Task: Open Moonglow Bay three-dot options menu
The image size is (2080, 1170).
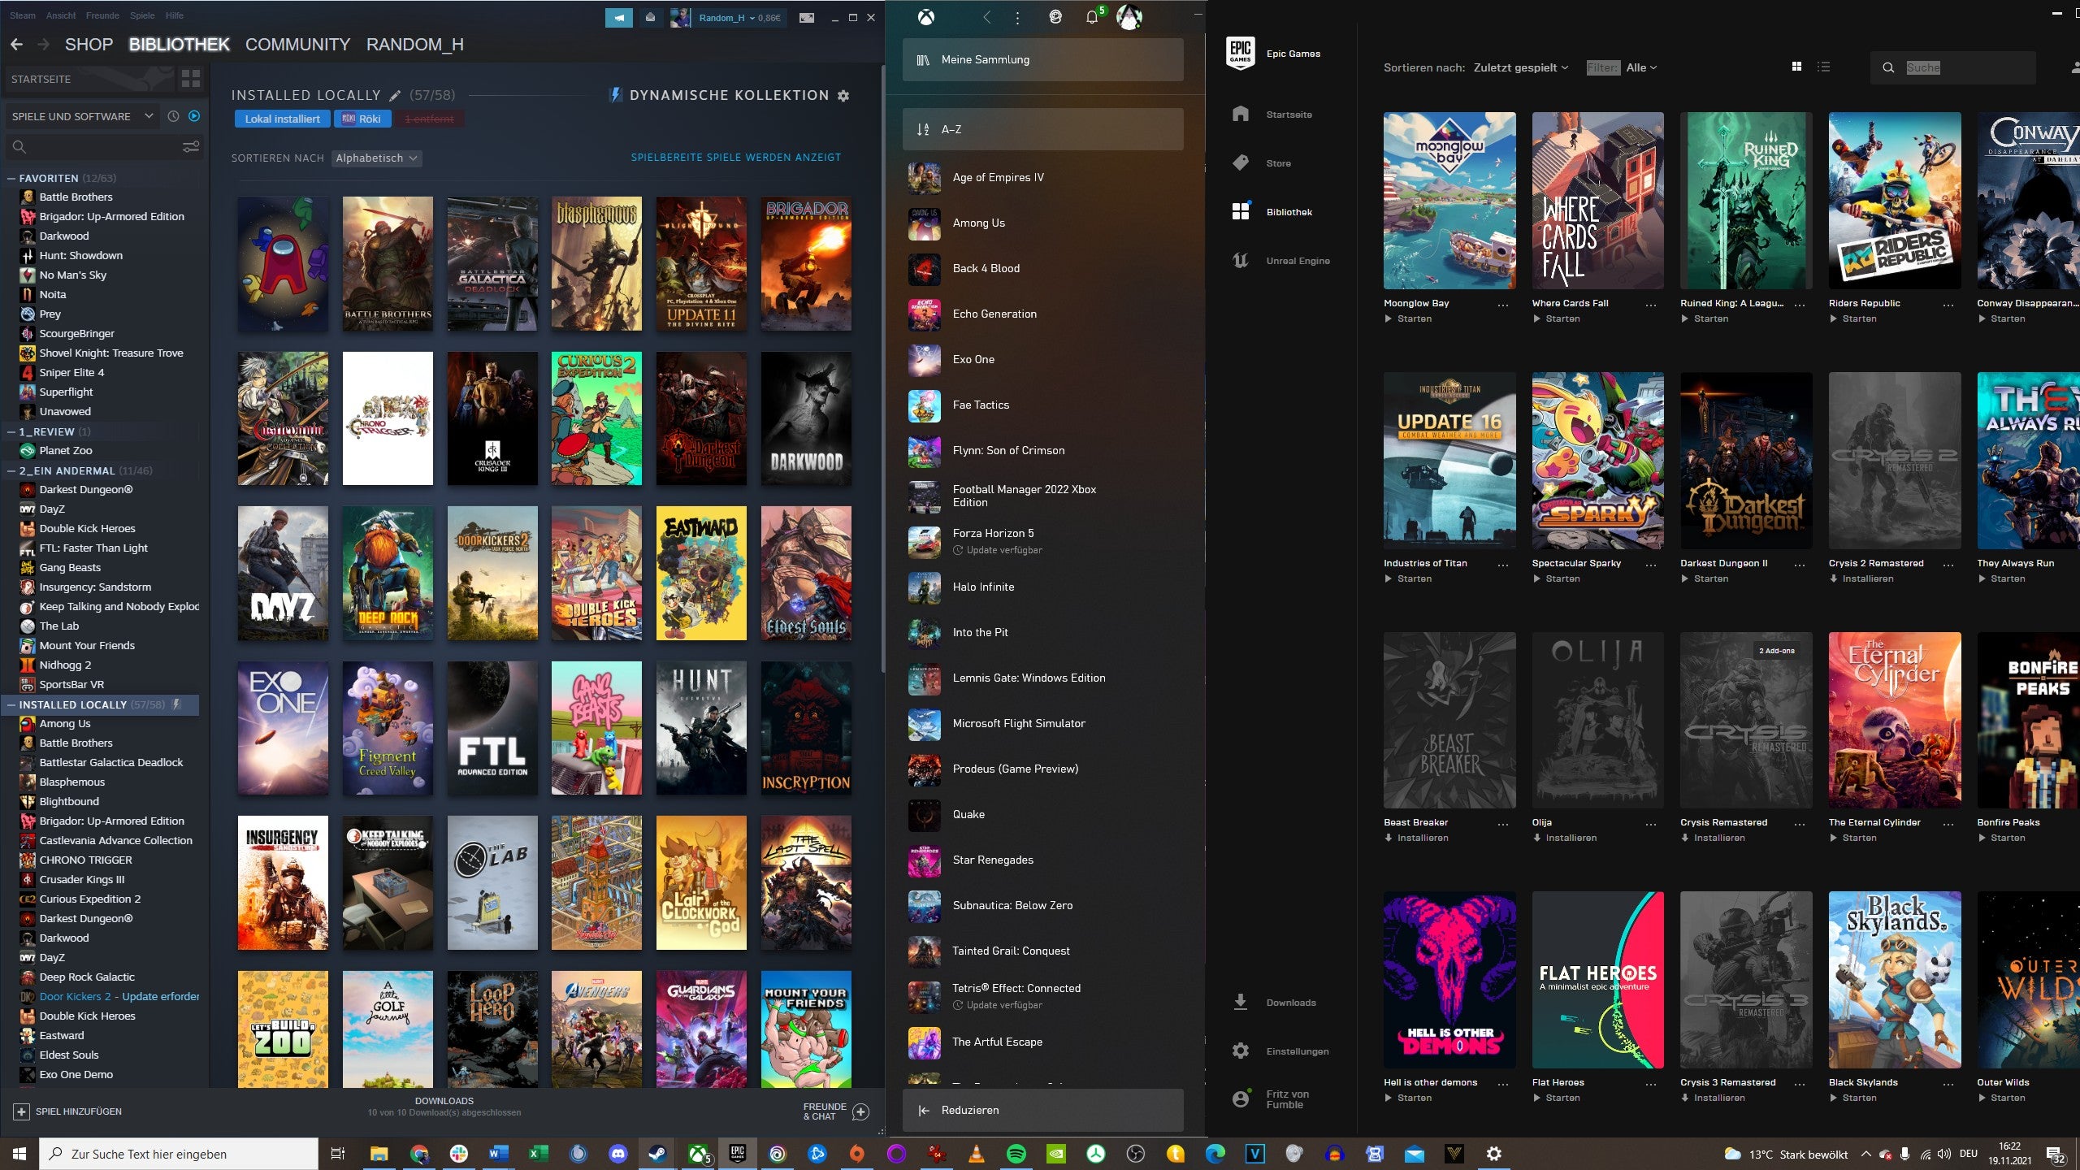Action: pos(1503,305)
